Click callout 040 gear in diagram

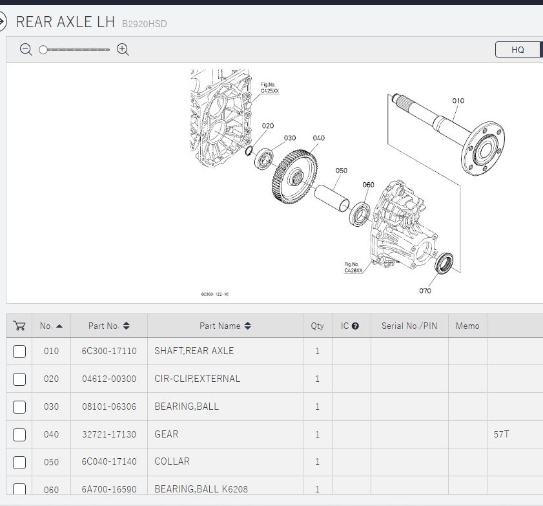click(x=318, y=138)
